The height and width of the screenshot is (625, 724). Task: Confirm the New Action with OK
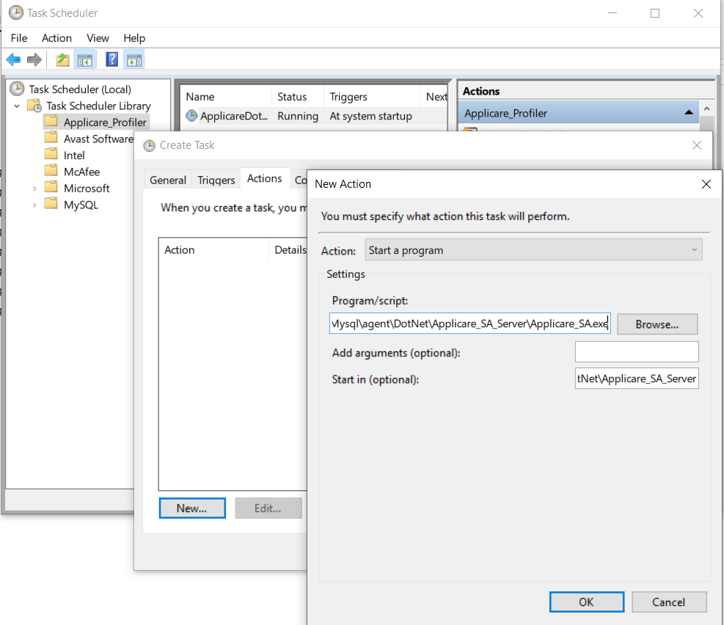[x=586, y=602]
